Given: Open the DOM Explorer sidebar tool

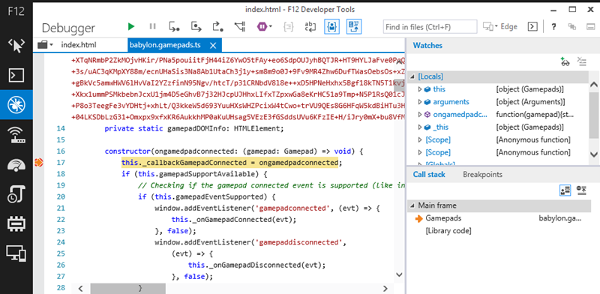Looking at the screenshot, I should click(x=16, y=45).
